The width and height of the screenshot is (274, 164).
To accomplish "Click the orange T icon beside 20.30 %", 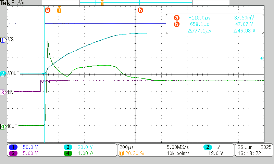I will click(122, 153).
